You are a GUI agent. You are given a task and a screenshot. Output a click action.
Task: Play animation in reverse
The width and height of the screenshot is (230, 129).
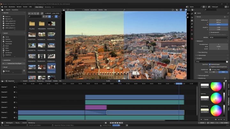[x=115, y=123]
